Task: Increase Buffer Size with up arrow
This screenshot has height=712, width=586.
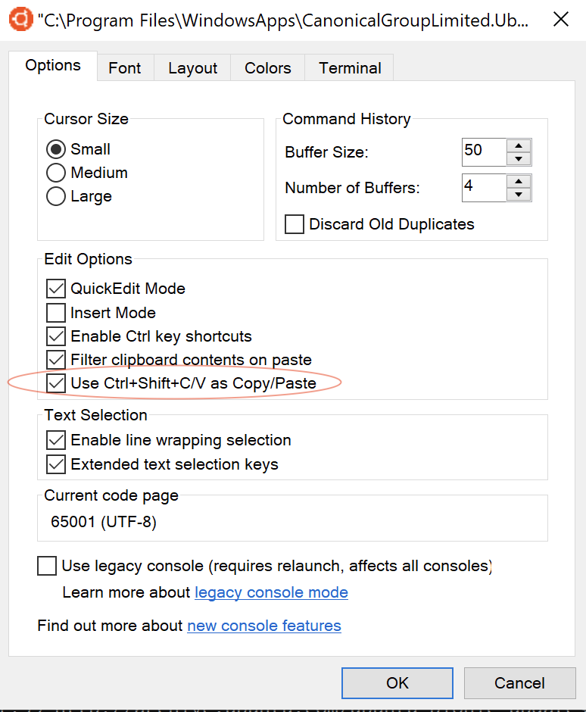Action: coord(519,145)
